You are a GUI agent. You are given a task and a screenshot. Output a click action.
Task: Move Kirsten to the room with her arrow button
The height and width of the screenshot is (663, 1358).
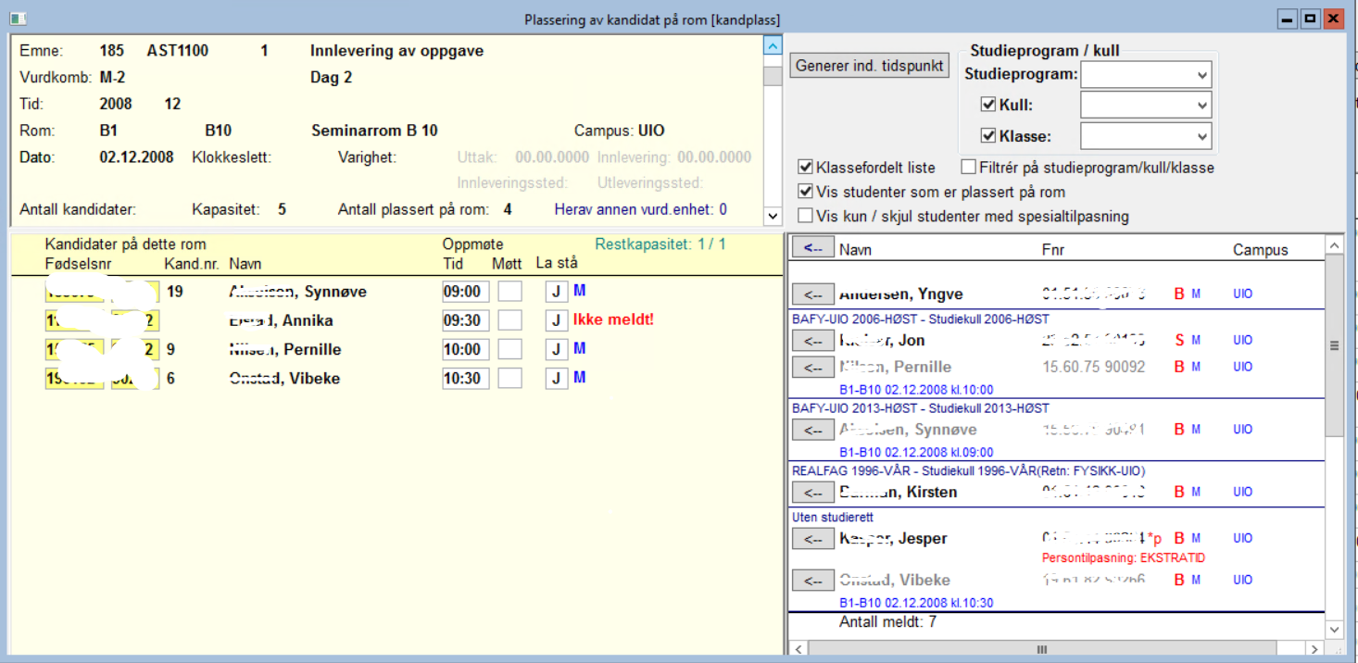[813, 492]
